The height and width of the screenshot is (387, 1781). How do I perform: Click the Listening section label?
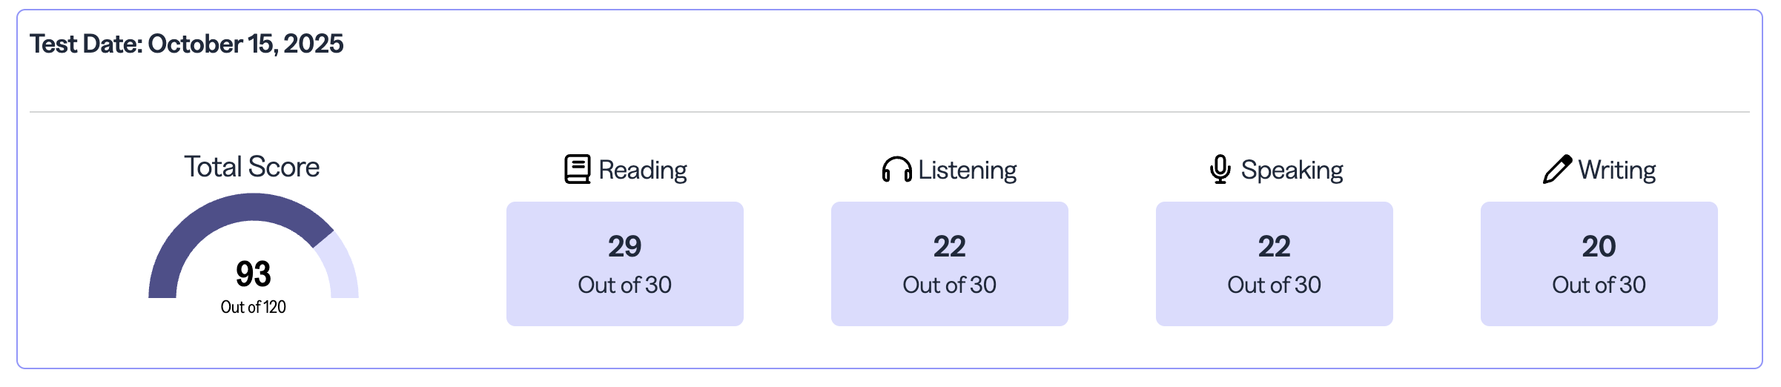[x=967, y=171]
